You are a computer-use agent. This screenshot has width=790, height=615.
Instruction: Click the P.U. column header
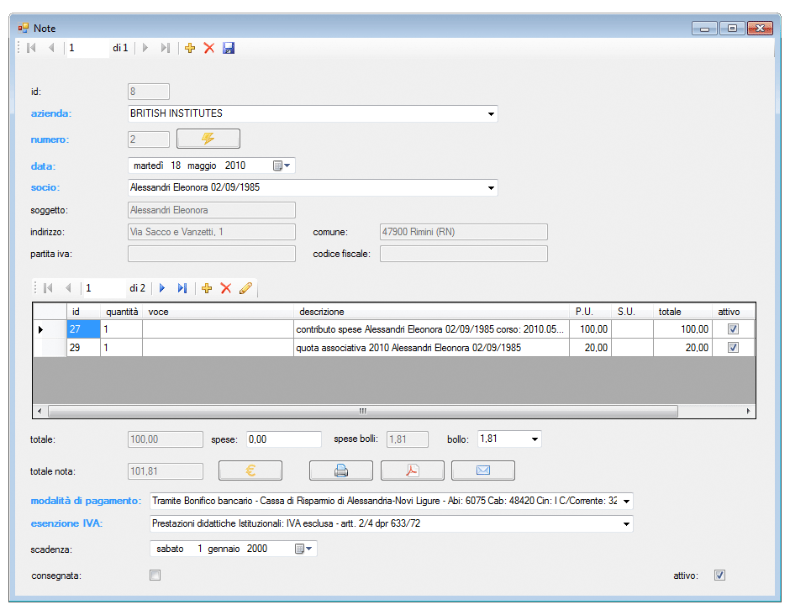click(x=591, y=312)
